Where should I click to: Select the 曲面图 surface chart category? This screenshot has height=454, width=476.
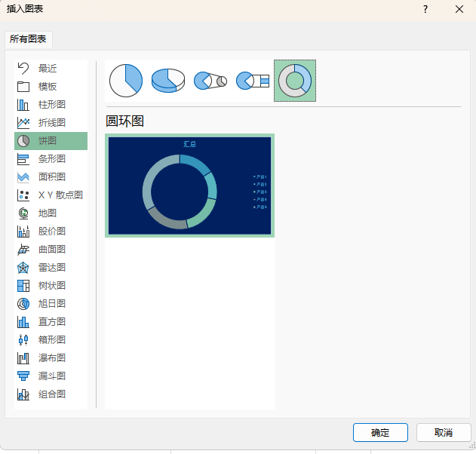51,250
